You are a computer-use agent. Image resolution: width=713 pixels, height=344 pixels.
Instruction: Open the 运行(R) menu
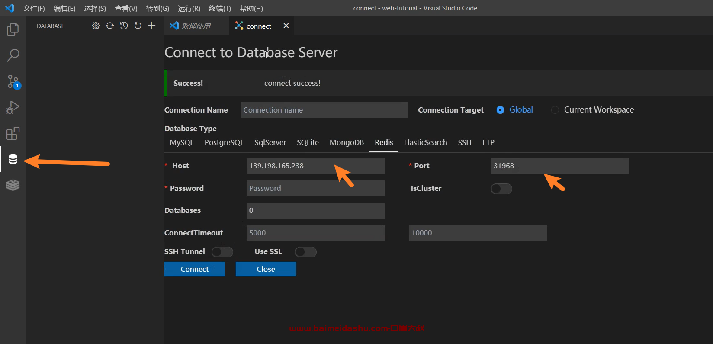(x=189, y=8)
